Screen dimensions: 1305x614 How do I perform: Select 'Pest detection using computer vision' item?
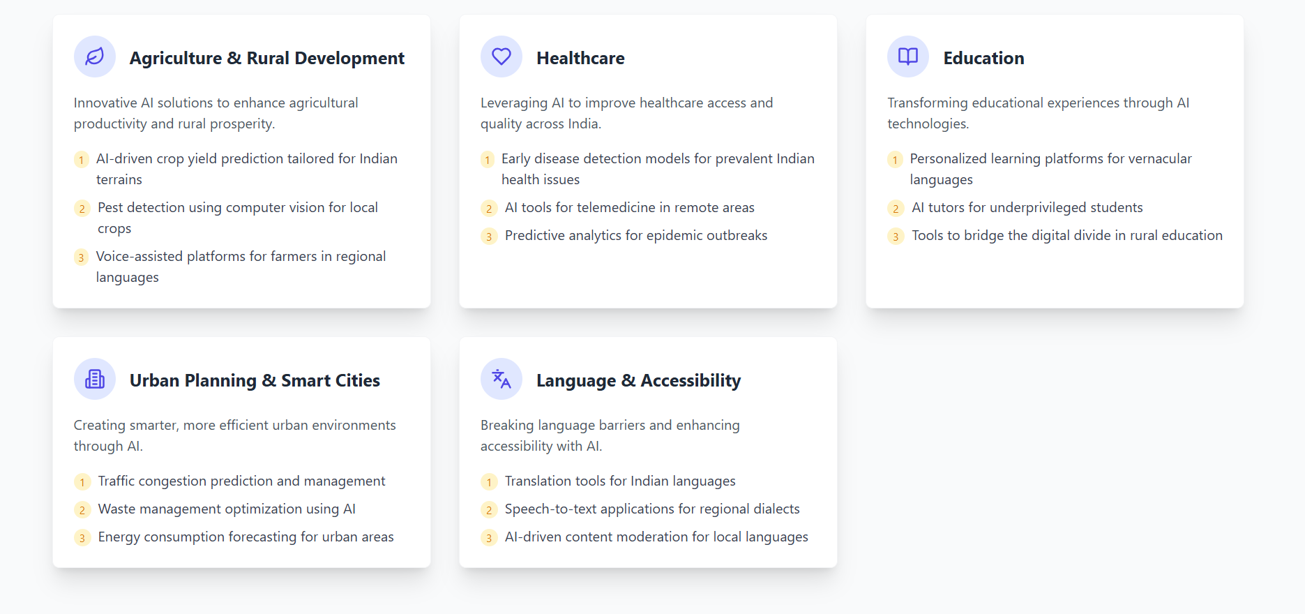click(x=238, y=218)
